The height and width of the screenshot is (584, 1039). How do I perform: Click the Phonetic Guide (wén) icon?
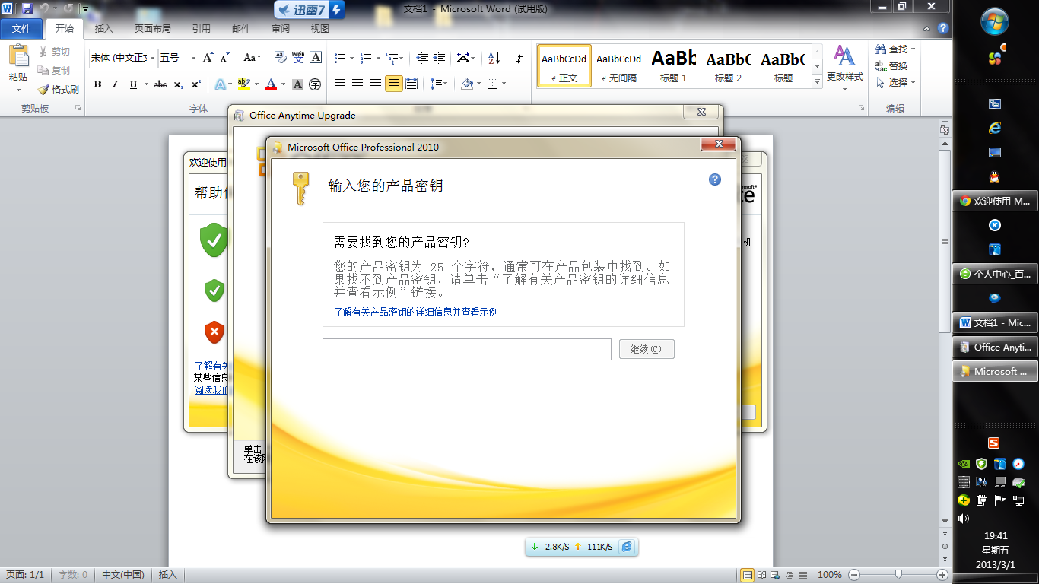point(298,58)
